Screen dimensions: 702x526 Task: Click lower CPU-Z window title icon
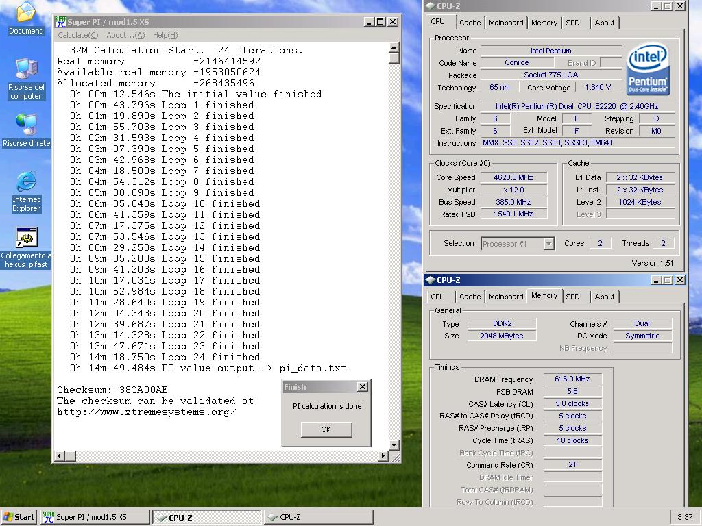click(431, 280)
